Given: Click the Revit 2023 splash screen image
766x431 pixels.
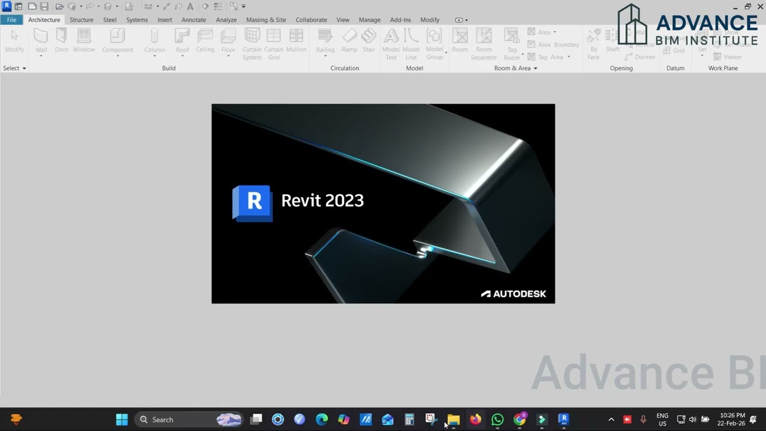Looking at the screenshot, I should pos(383,204).
